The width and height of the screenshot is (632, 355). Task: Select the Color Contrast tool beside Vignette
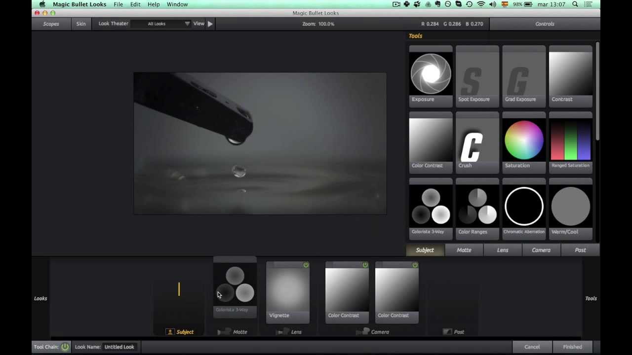coord(347,292)
